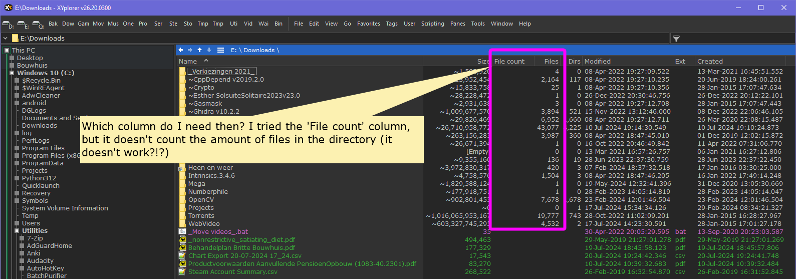
Task: Open the Q: drive button
Action: [38, 24]
